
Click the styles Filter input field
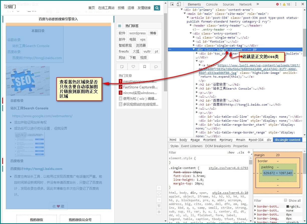tap(195, 152)
